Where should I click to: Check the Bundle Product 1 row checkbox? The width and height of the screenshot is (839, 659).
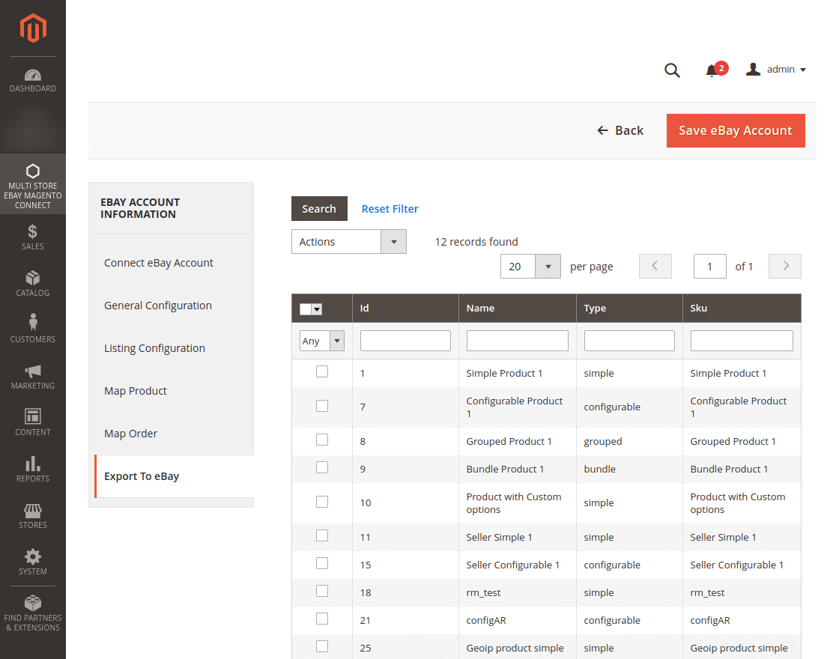(322, 467)
